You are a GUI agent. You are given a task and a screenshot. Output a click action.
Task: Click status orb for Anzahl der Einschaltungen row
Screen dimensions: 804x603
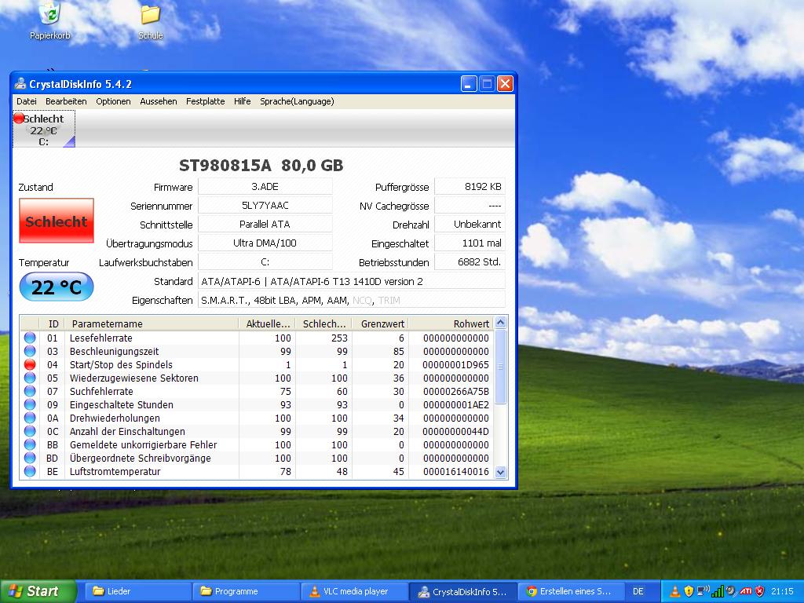tap(30, 431)
